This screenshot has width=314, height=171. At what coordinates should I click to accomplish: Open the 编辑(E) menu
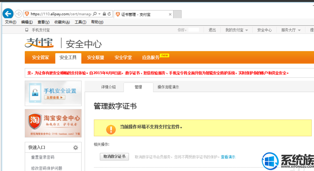click(27, 22)
